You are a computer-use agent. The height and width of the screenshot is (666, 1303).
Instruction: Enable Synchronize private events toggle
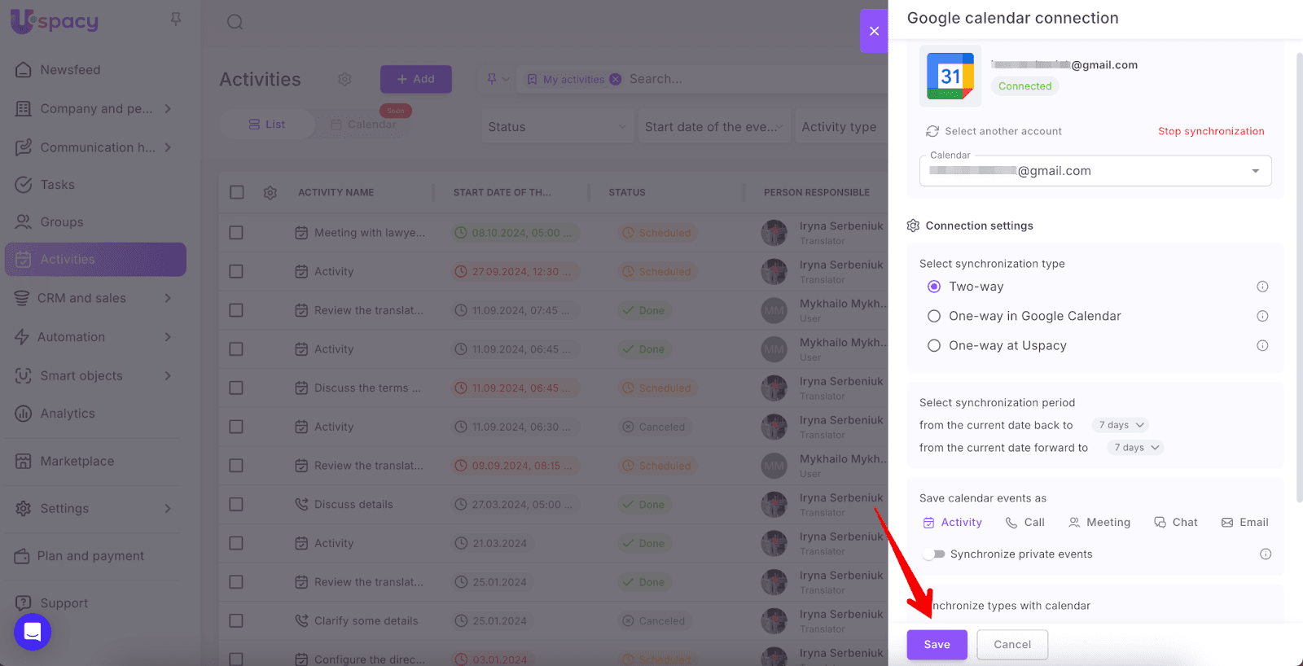coord(933,554)
